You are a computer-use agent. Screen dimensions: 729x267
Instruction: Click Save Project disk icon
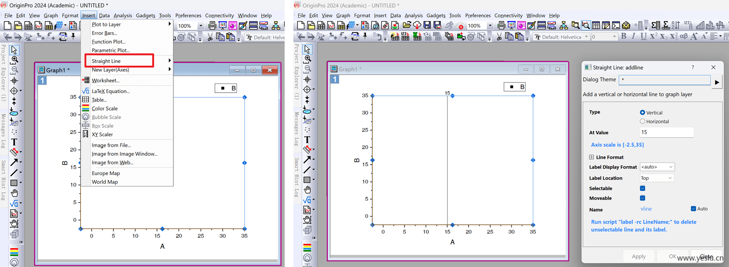tap(427, 25)
